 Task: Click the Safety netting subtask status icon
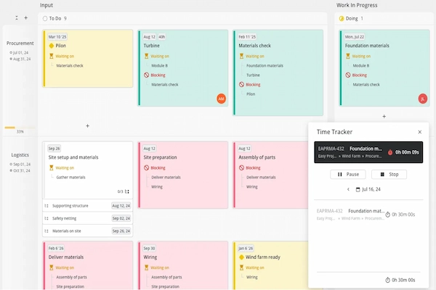click(x=47, y=218)
